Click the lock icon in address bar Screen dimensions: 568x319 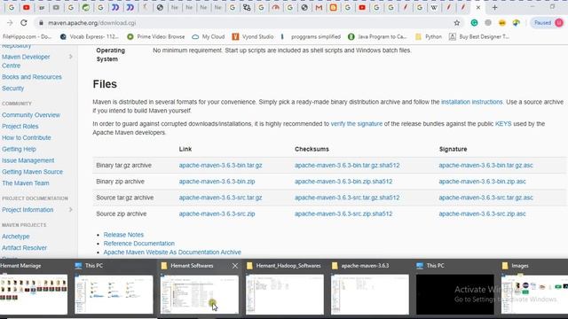[x=41, y=23]
